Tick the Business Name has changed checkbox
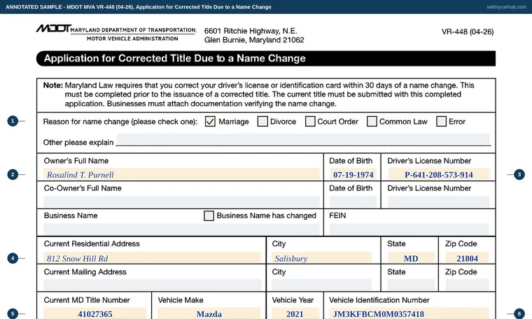 pos(209,215)
